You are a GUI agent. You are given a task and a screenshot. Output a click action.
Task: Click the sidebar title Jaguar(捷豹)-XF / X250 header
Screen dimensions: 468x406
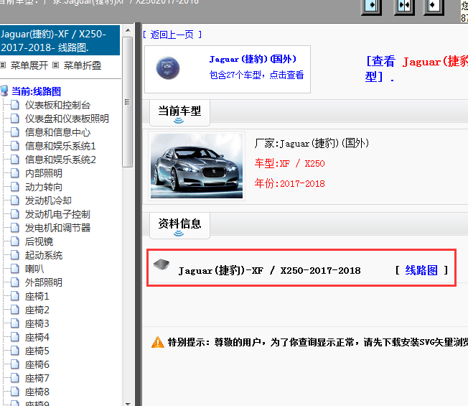(60, 40)
